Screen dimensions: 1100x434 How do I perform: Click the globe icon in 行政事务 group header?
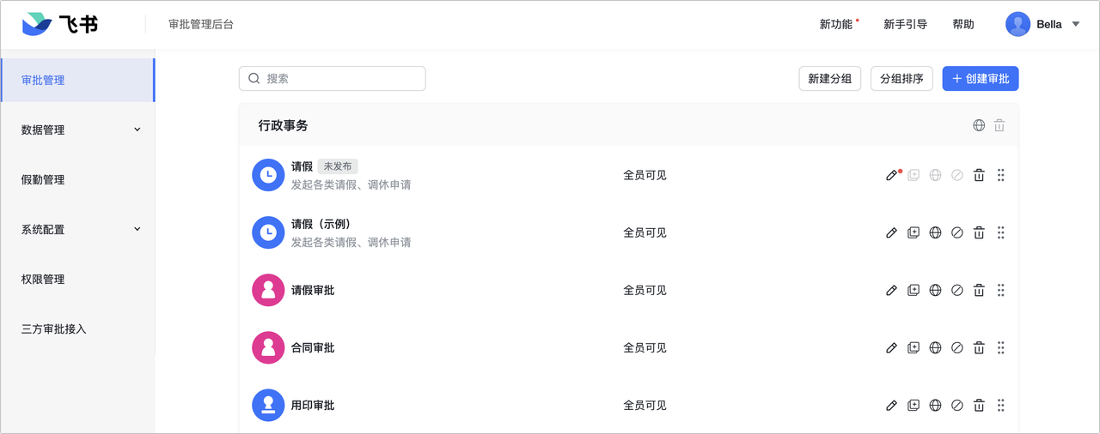coord(979,125)
